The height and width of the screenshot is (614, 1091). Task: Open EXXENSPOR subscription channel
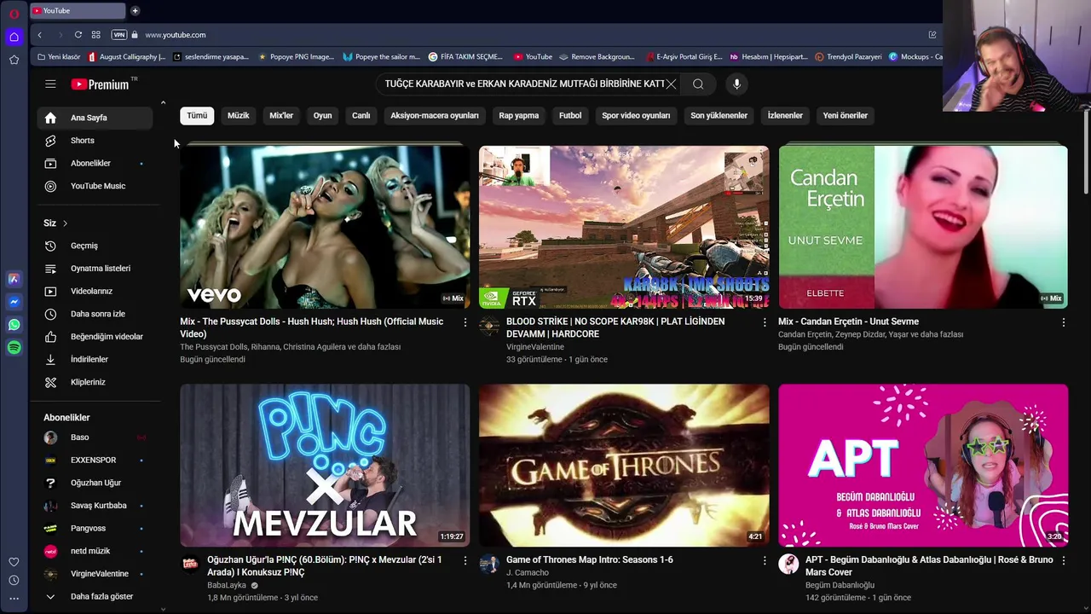(x=95, y=460)
